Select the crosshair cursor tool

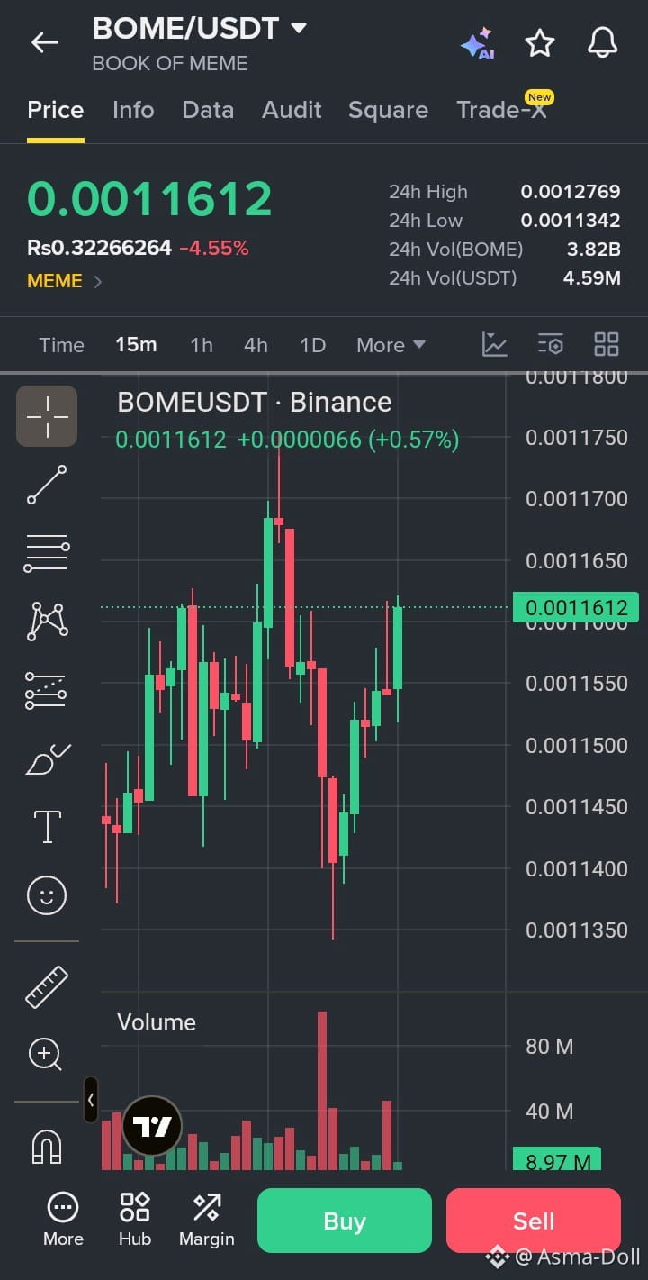click(47, 416)
